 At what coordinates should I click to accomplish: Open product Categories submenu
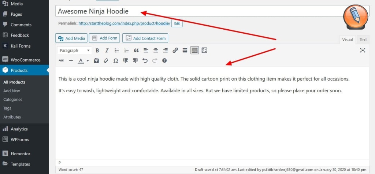coord(13,100)
